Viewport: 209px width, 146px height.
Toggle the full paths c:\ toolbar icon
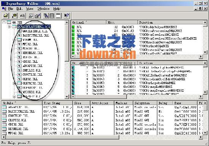(22, 16)
